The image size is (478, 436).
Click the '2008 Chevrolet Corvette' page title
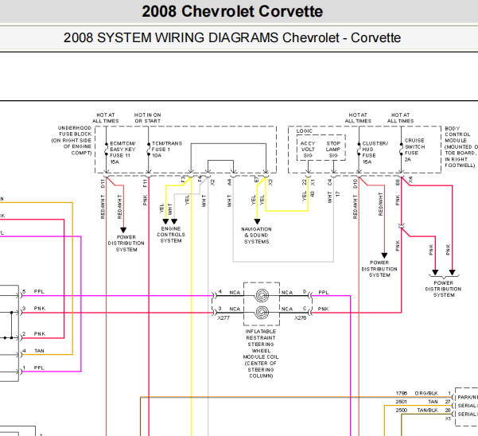pos(232,12)
